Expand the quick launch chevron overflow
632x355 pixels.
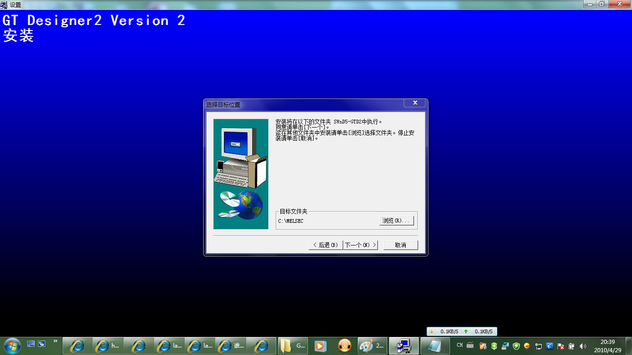pos(56,342)
